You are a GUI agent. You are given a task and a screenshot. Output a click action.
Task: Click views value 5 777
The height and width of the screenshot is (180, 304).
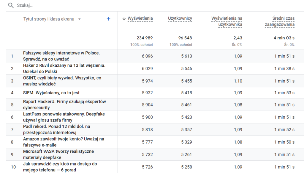coord(147,142)
